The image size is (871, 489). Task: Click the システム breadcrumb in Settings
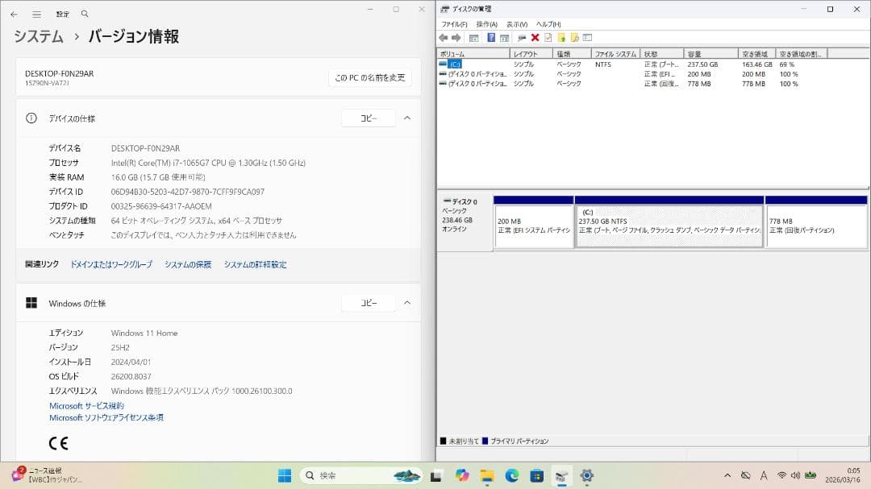(x=39, y=36)
